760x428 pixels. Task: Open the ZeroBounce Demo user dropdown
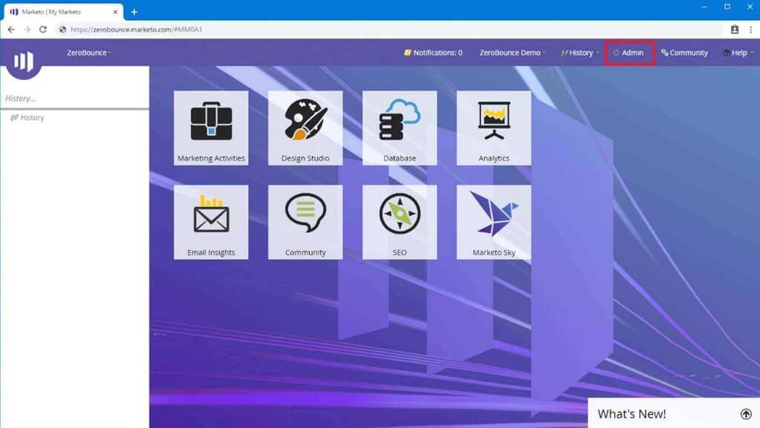[x=512, y=52]
